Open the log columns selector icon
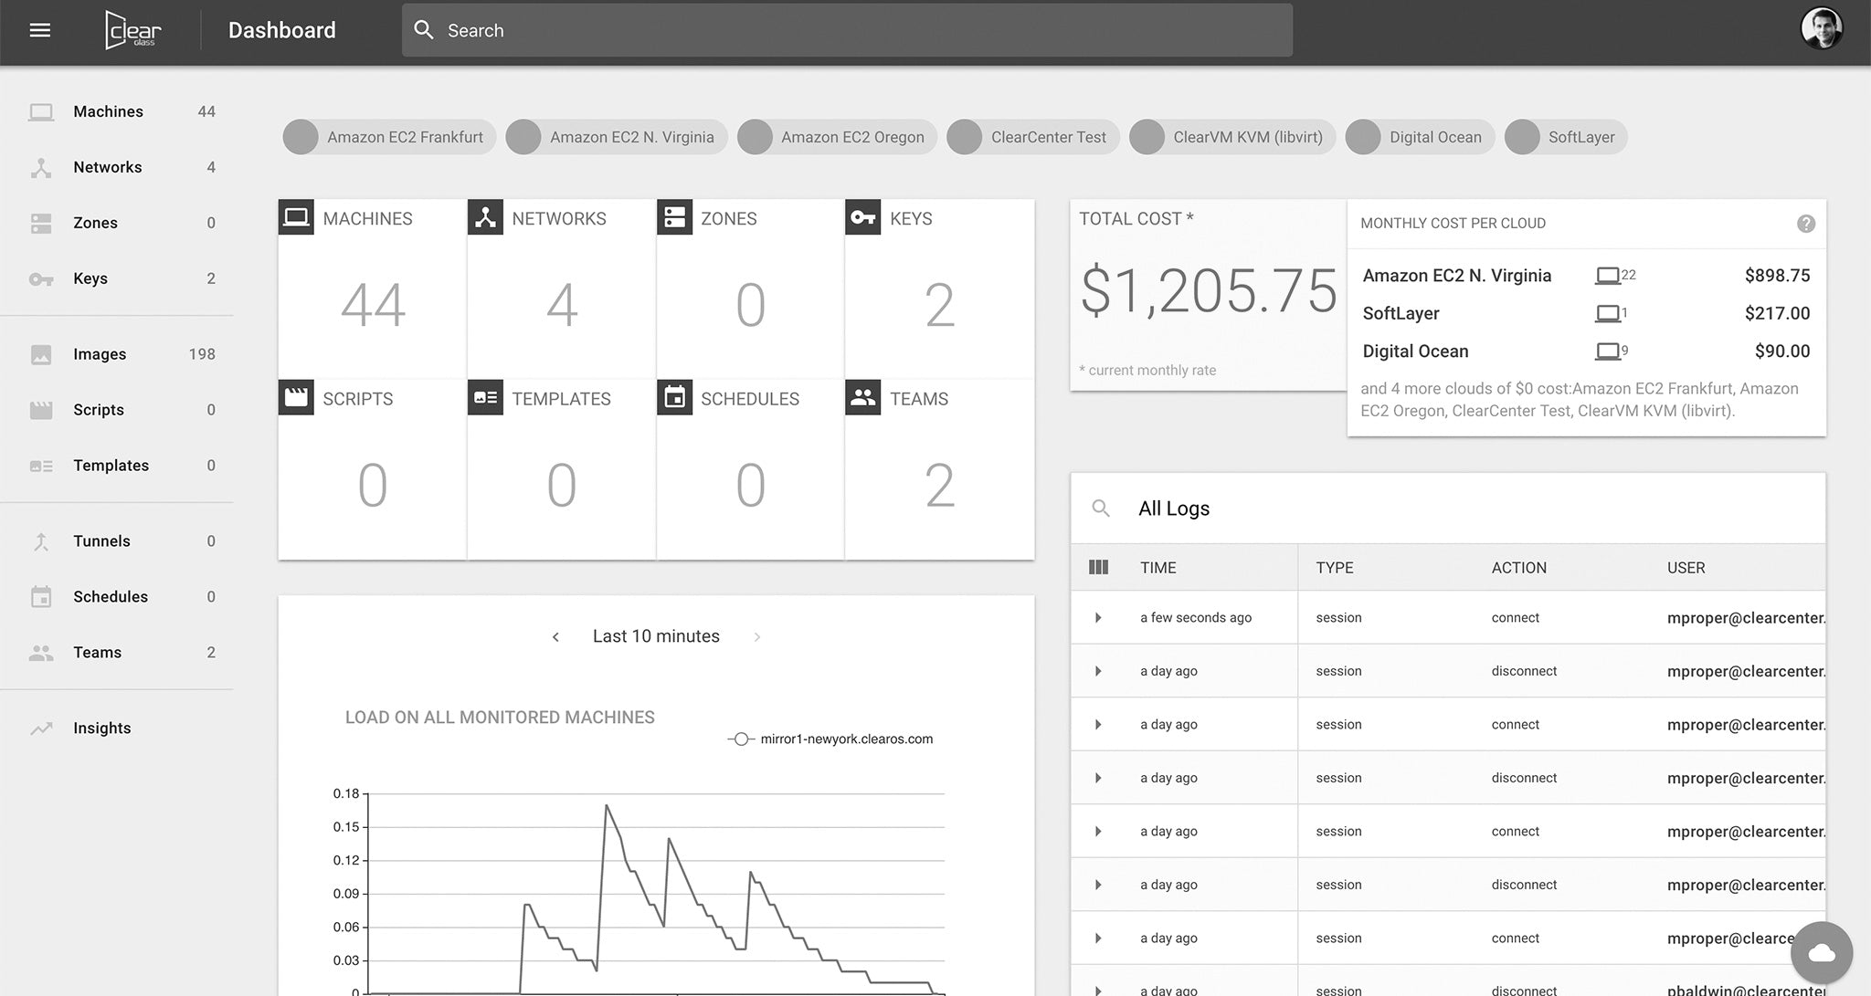1871x996 pixels. 1098,567
